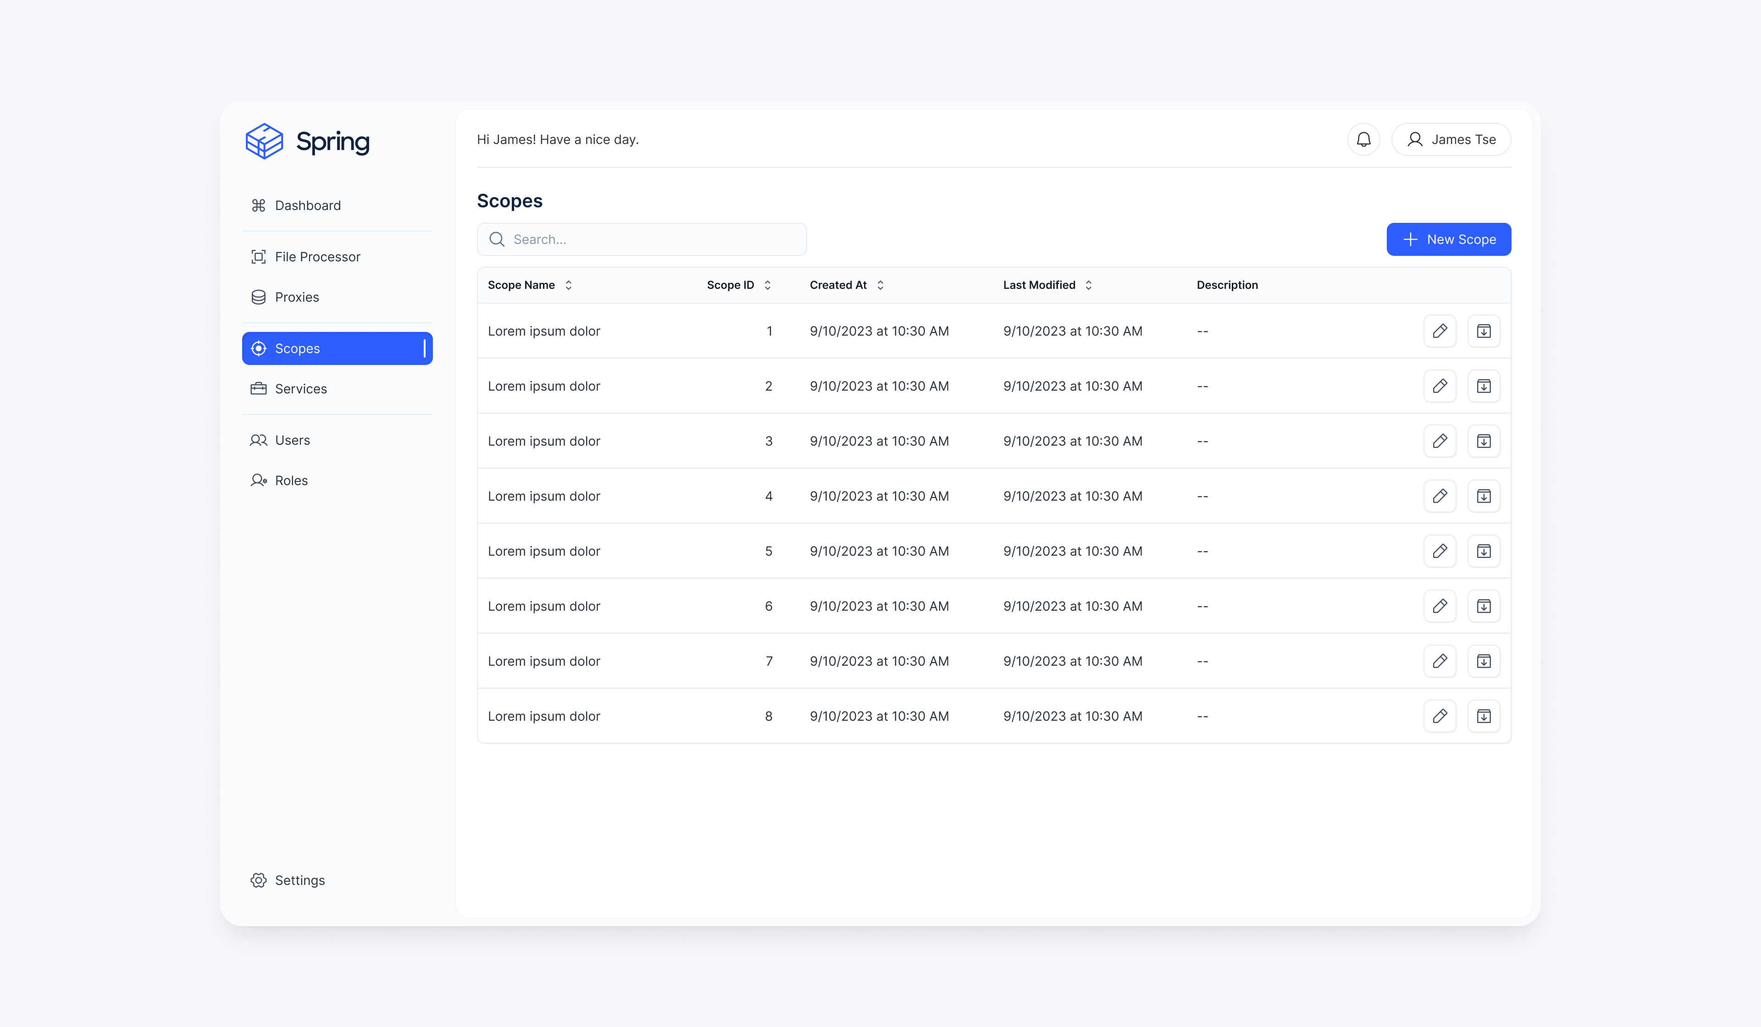Image resolution: width=1761 pixels, height=1027 pixels.
Task: Sort table by Scope ID arrows
Action: click(767, 285)
